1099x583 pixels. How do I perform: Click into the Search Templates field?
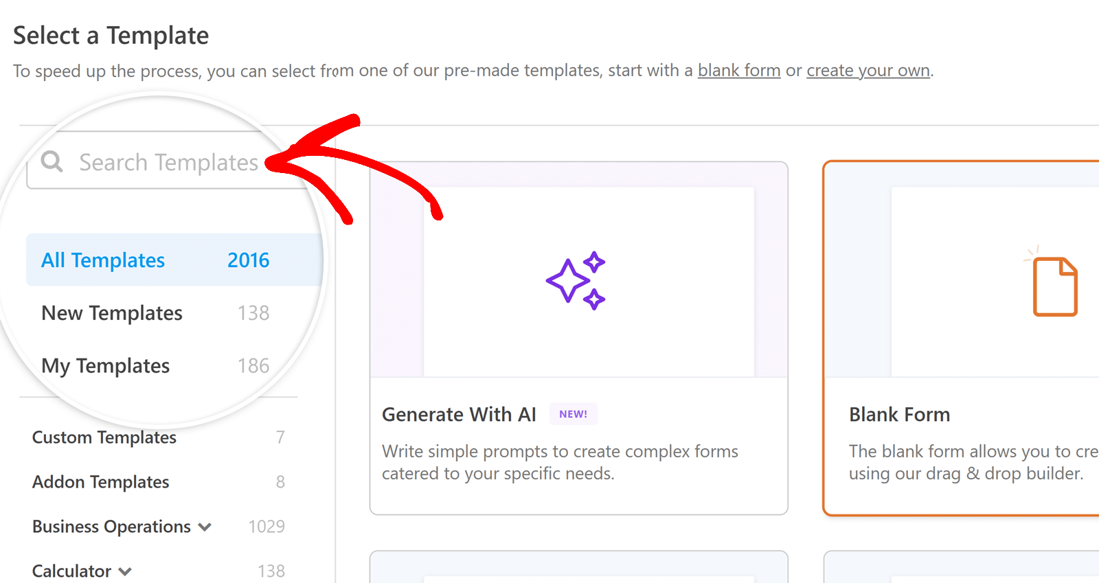(169, 163)
